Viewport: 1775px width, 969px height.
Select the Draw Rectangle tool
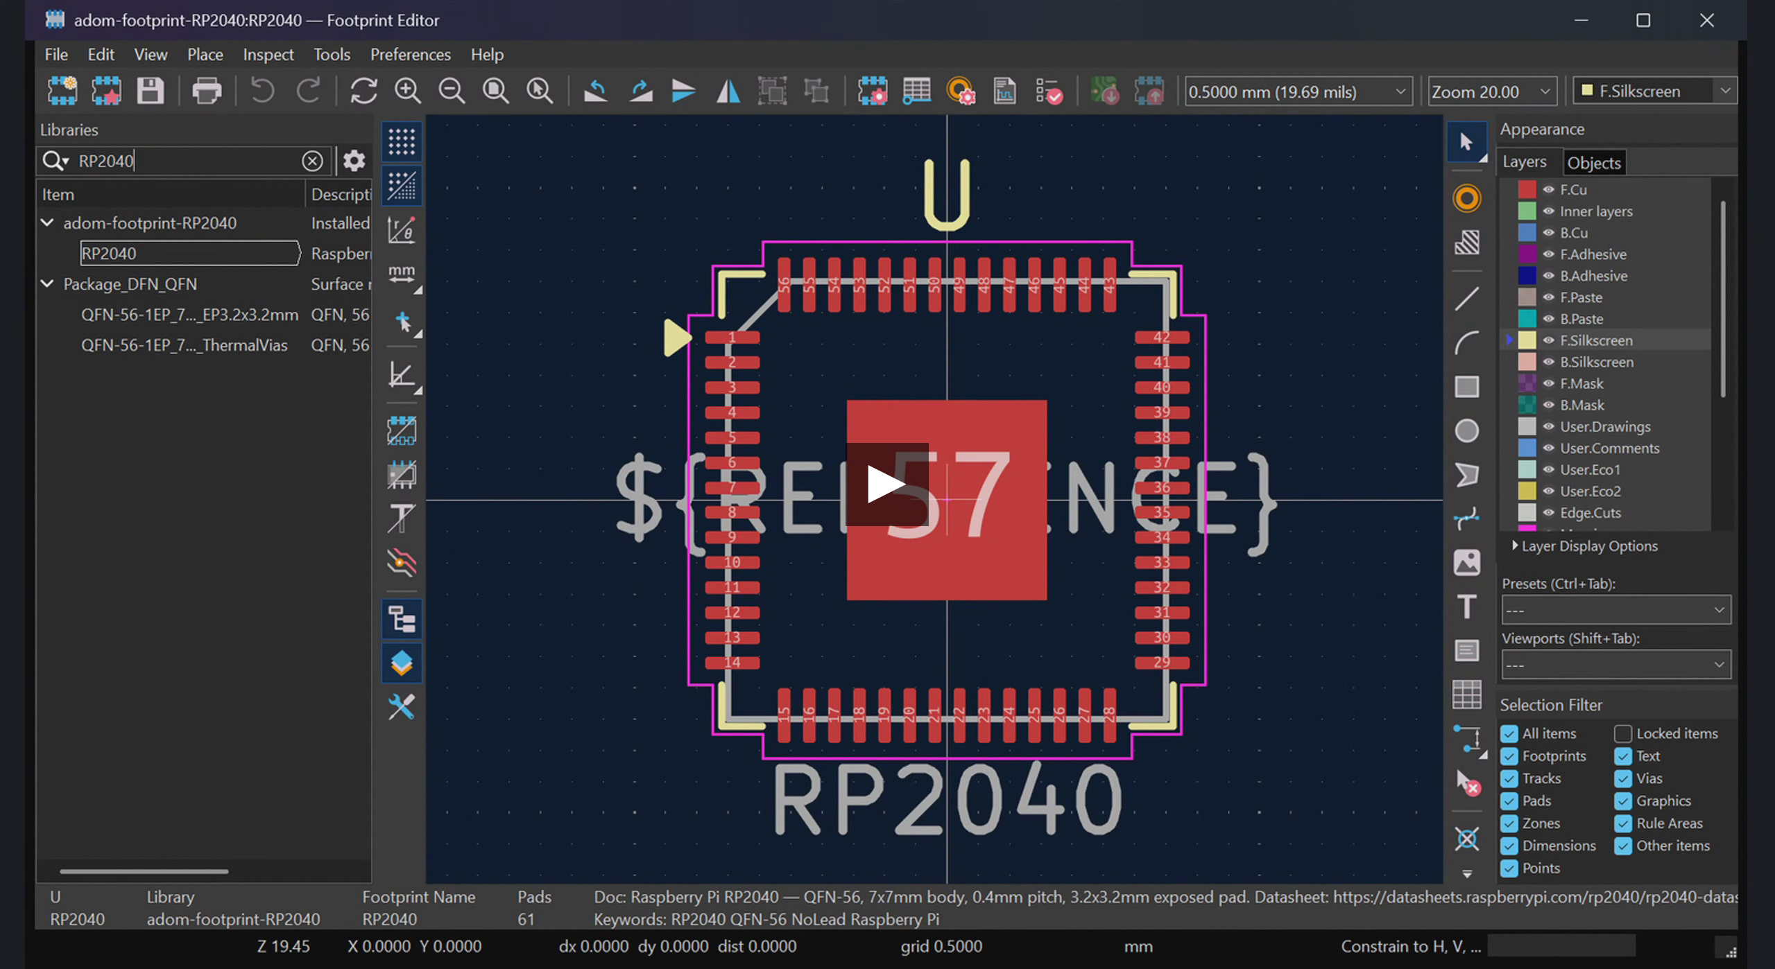click(1466, 387)
